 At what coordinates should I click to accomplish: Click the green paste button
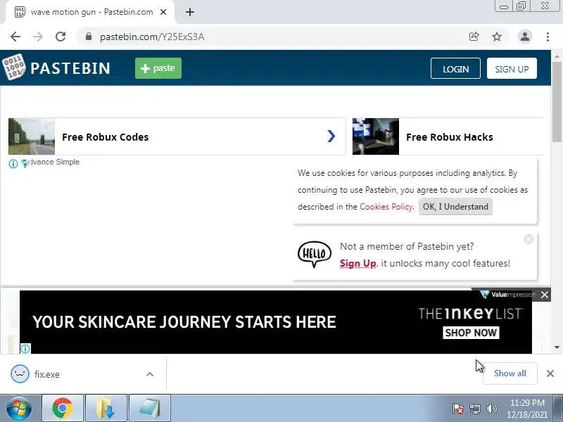click(x=158, y=68)
